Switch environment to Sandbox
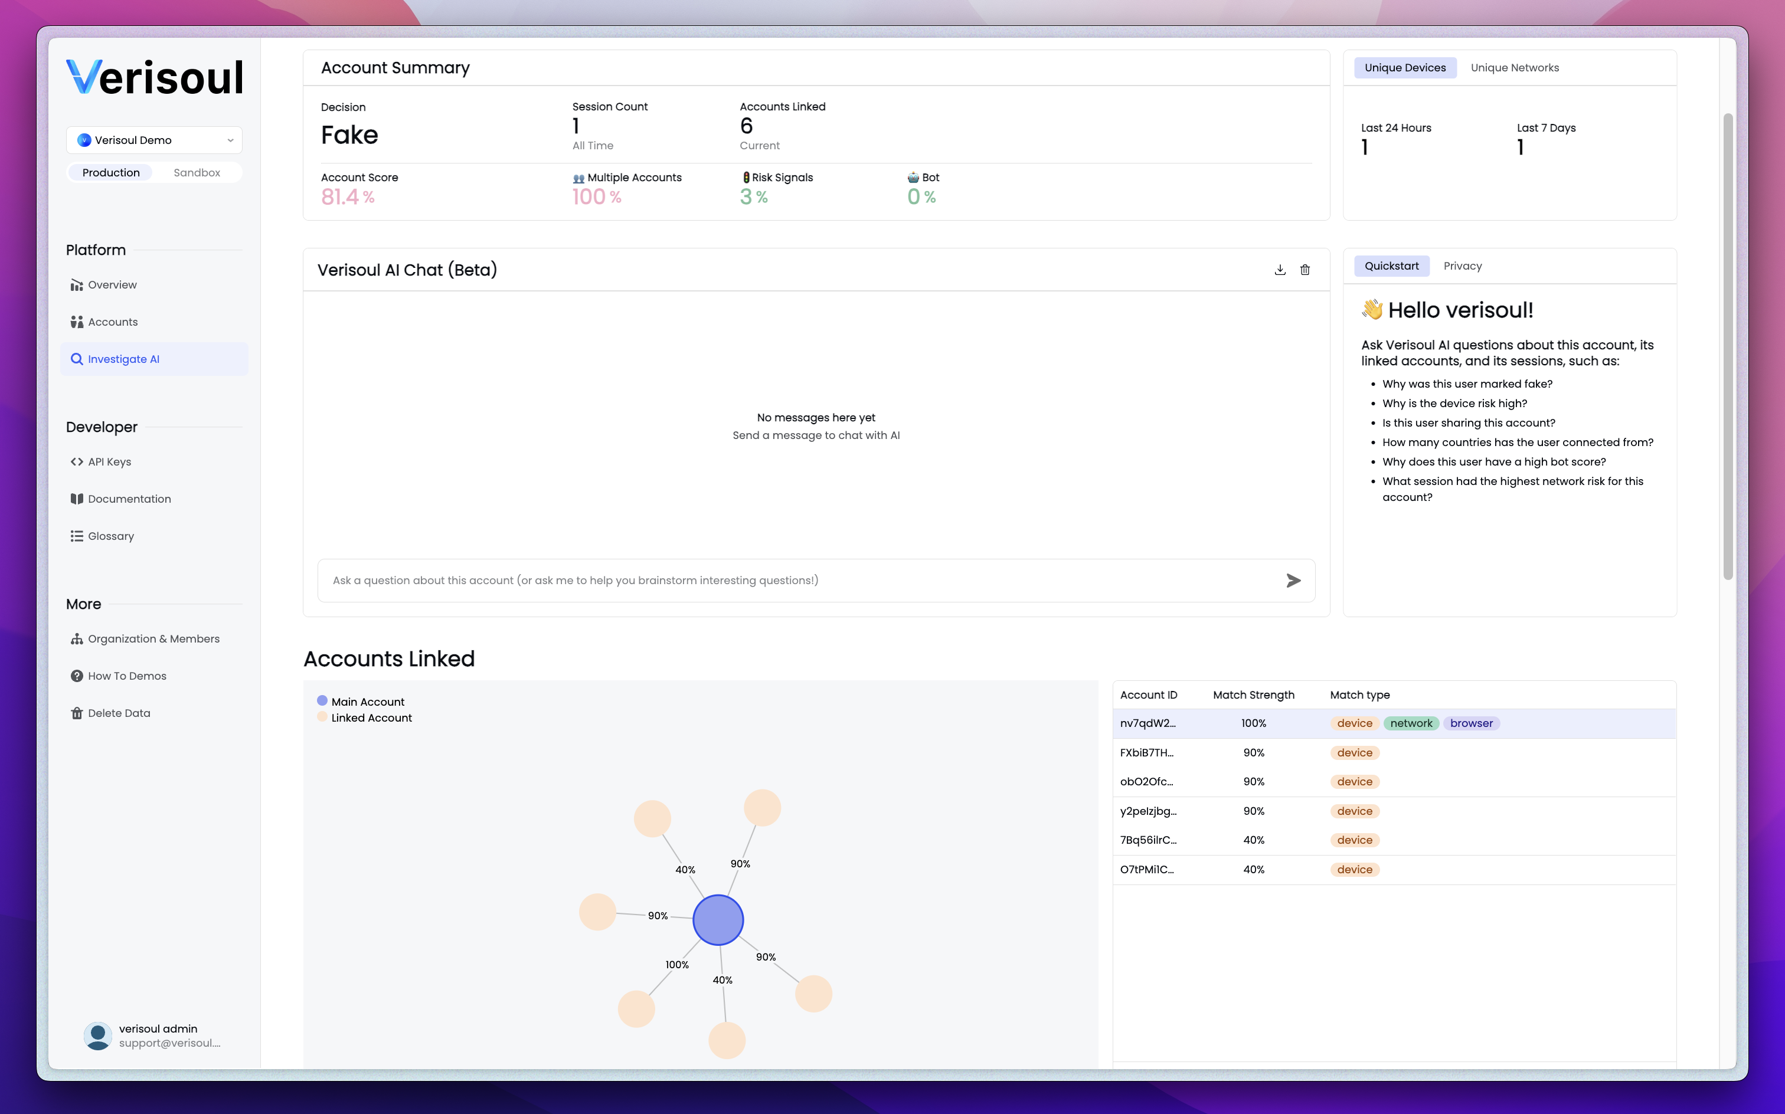 (196, 172)
